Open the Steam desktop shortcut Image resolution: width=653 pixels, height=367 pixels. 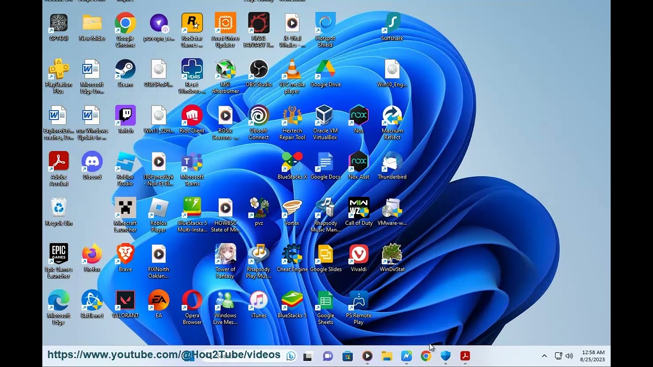[125, 69]
